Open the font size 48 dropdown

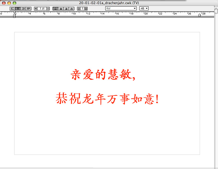144,8
